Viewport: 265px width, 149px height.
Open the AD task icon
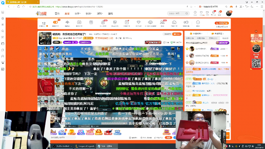[x=79, y=22]
